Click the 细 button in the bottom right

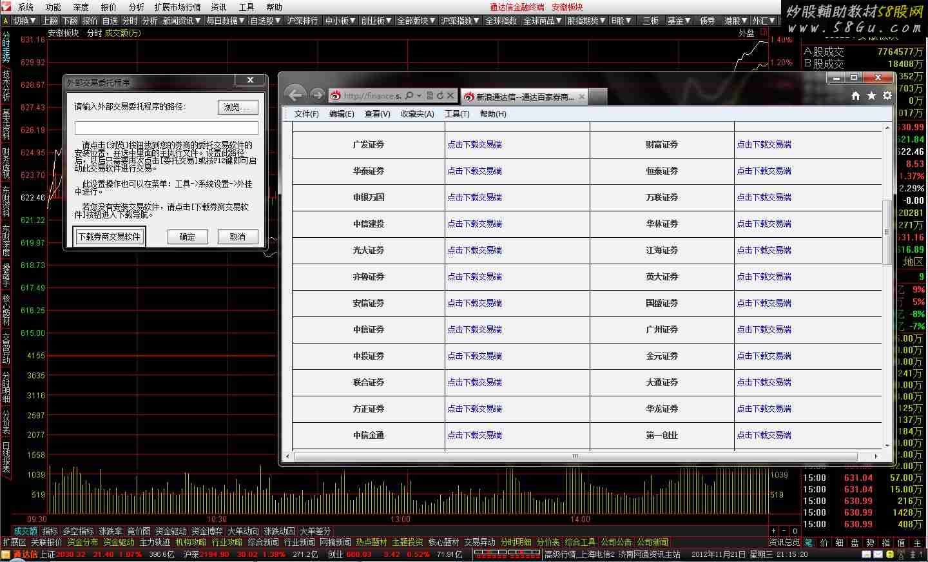(839, 543)
